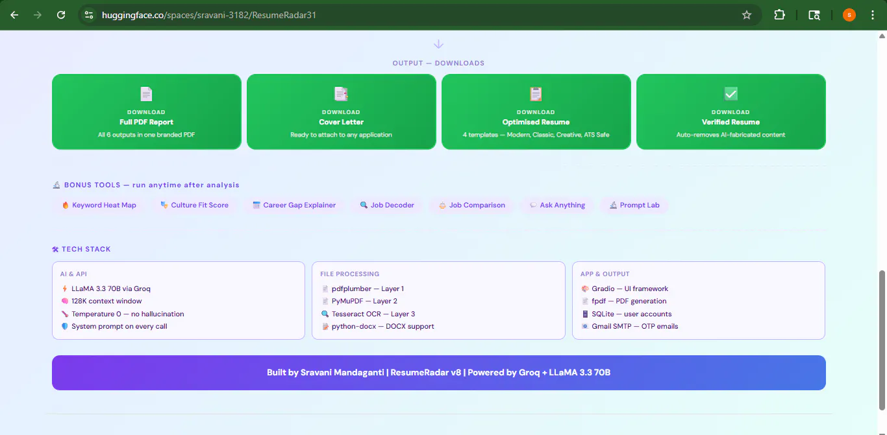Click the 'Built by Sravani Mandaganti' footer banner
The width and height of the screenshot is (887, 435).
coord(439,373)
